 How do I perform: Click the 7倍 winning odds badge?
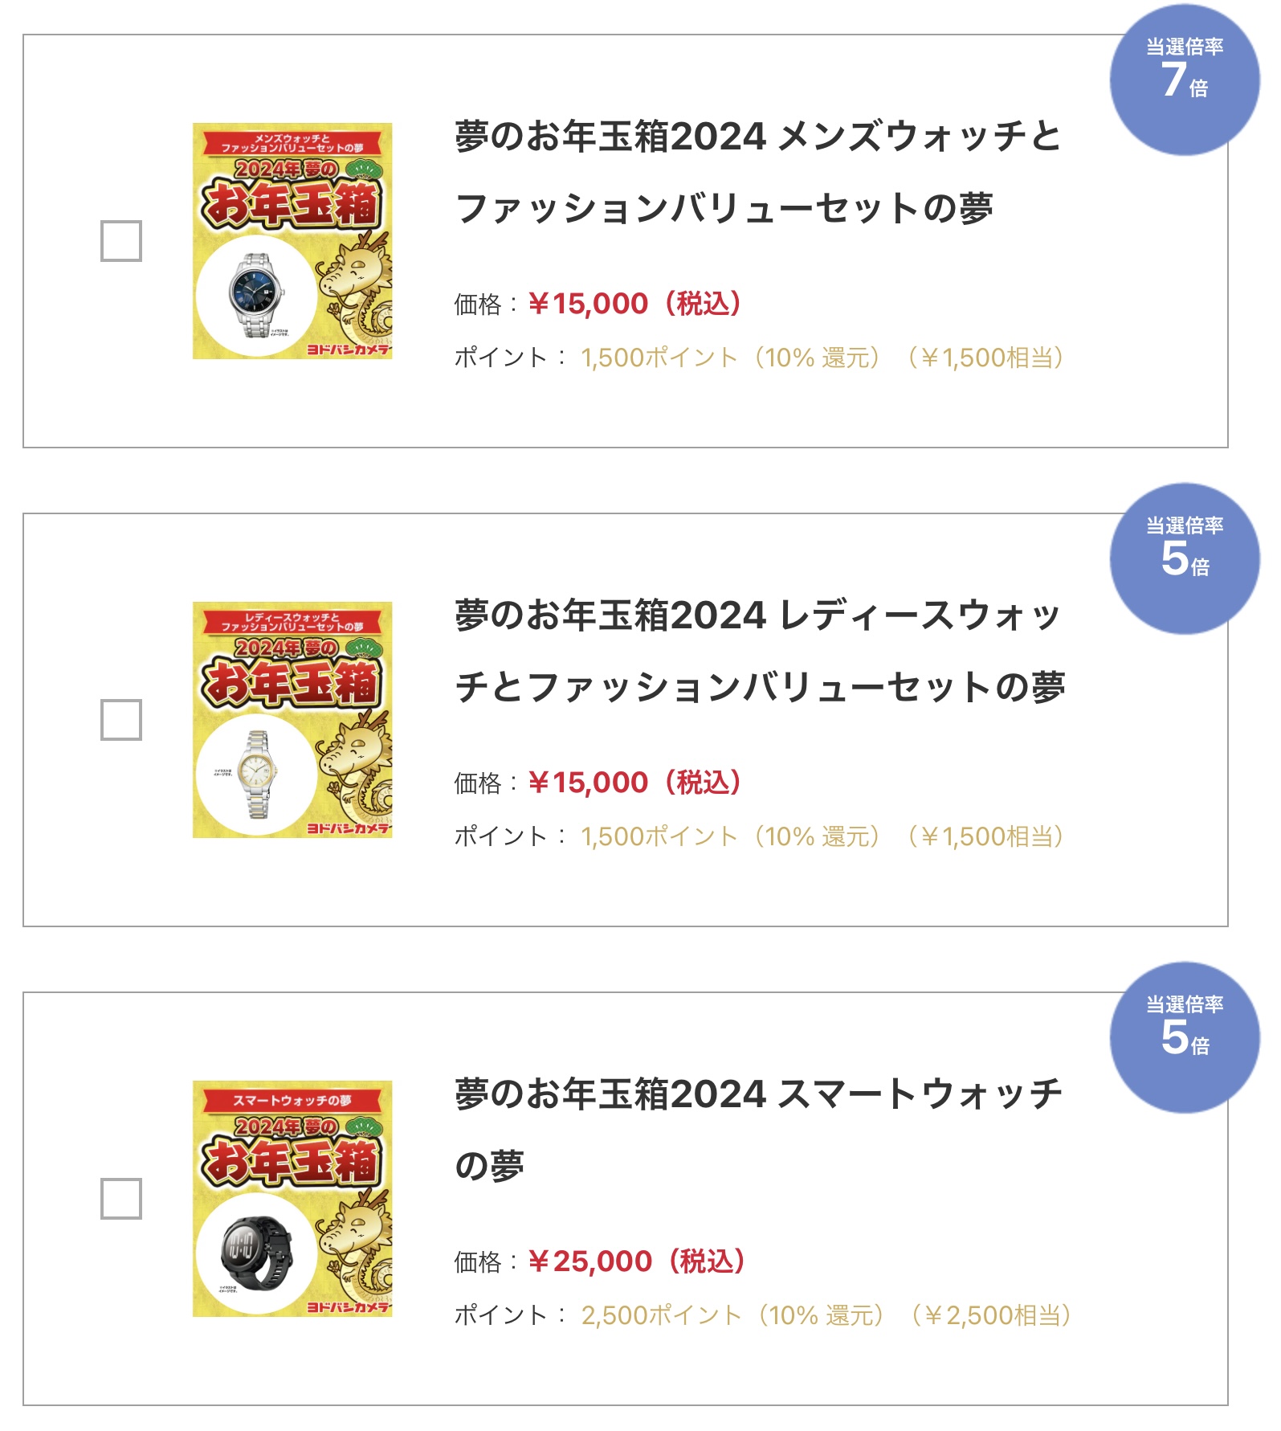[x=1184, y=80]
